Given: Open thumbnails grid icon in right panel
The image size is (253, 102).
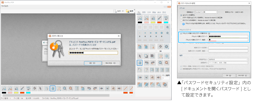Looking at the screenshot, I should (x=140, y=85).
